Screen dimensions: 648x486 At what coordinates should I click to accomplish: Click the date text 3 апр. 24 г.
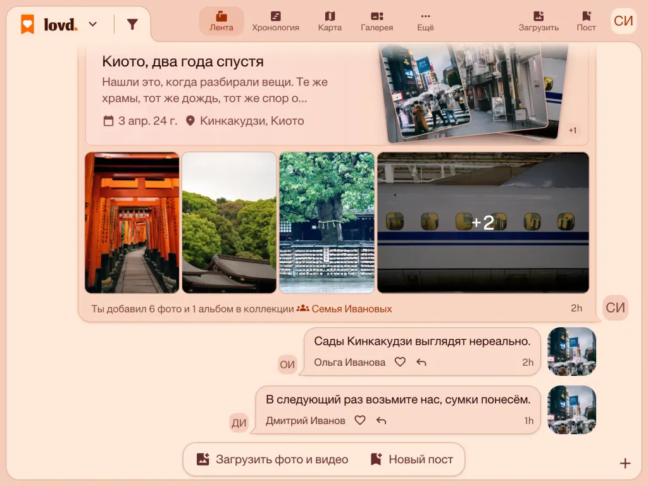pyautogui.click(x=147, y=121)
